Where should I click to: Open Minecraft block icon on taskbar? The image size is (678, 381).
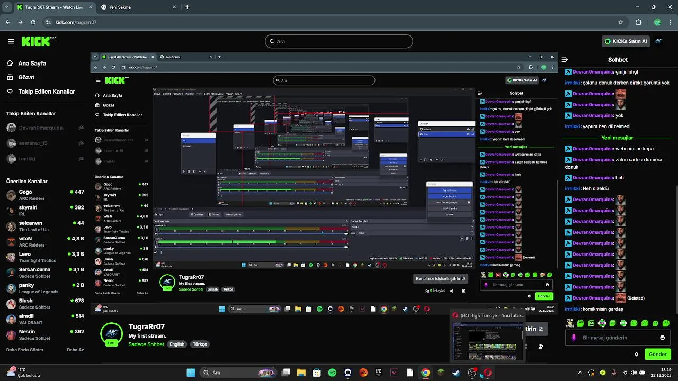tap(441, 373)
